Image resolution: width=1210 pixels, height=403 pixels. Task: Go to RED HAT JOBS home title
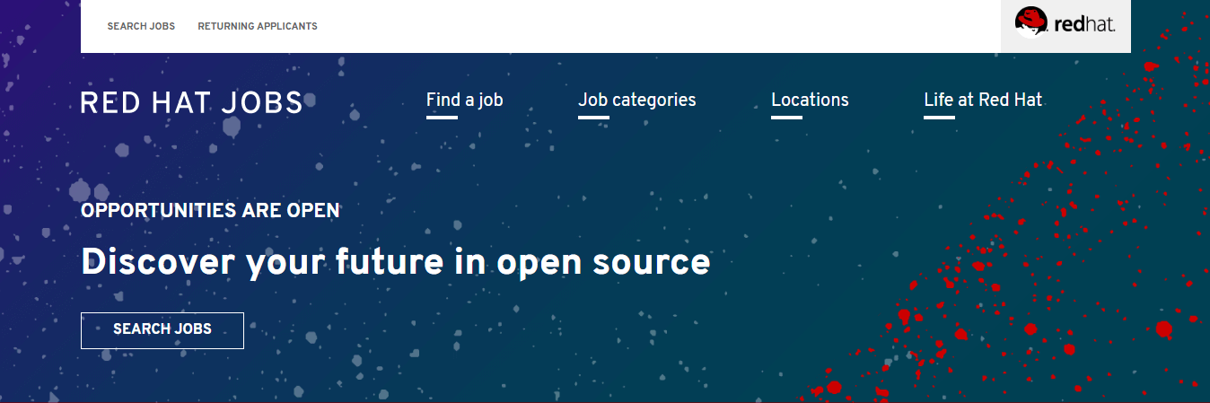(x=192, y=102)
